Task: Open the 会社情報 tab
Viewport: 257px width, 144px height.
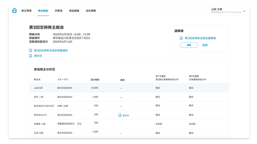Action: click(x=91, y=11)
